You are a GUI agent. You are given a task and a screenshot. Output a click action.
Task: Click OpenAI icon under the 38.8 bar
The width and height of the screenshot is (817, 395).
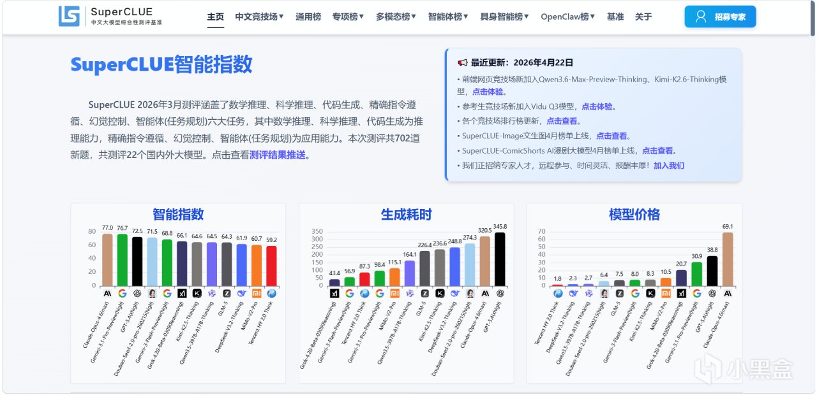(712, 293)
